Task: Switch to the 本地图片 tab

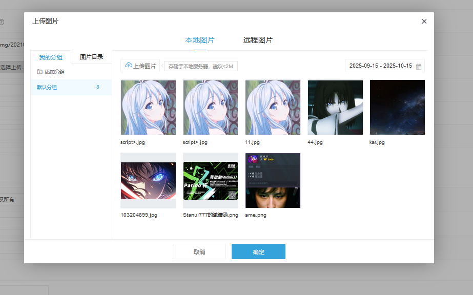Action: tap(199, 40)
